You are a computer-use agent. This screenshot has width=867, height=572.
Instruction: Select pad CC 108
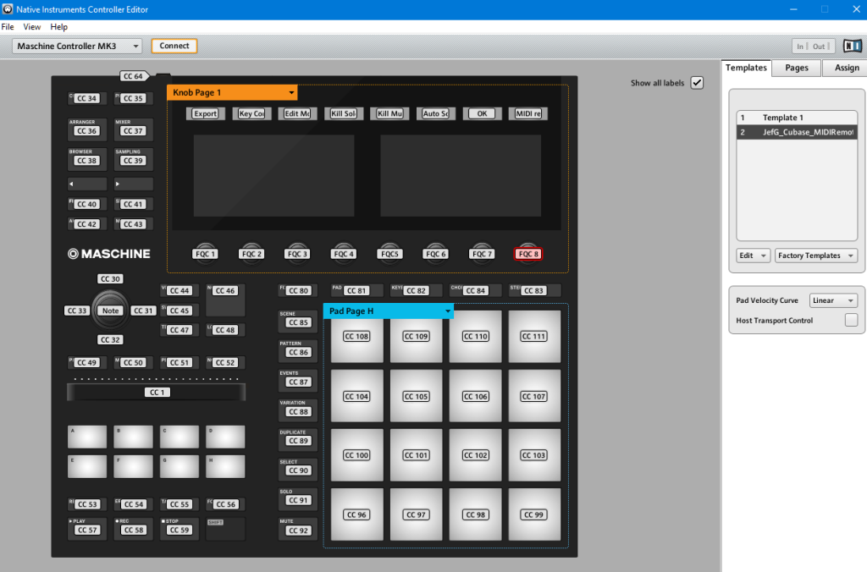356,336
